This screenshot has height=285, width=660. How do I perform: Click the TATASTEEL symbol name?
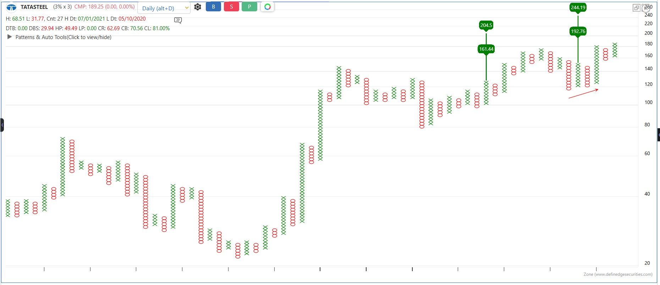coord(34,7)
